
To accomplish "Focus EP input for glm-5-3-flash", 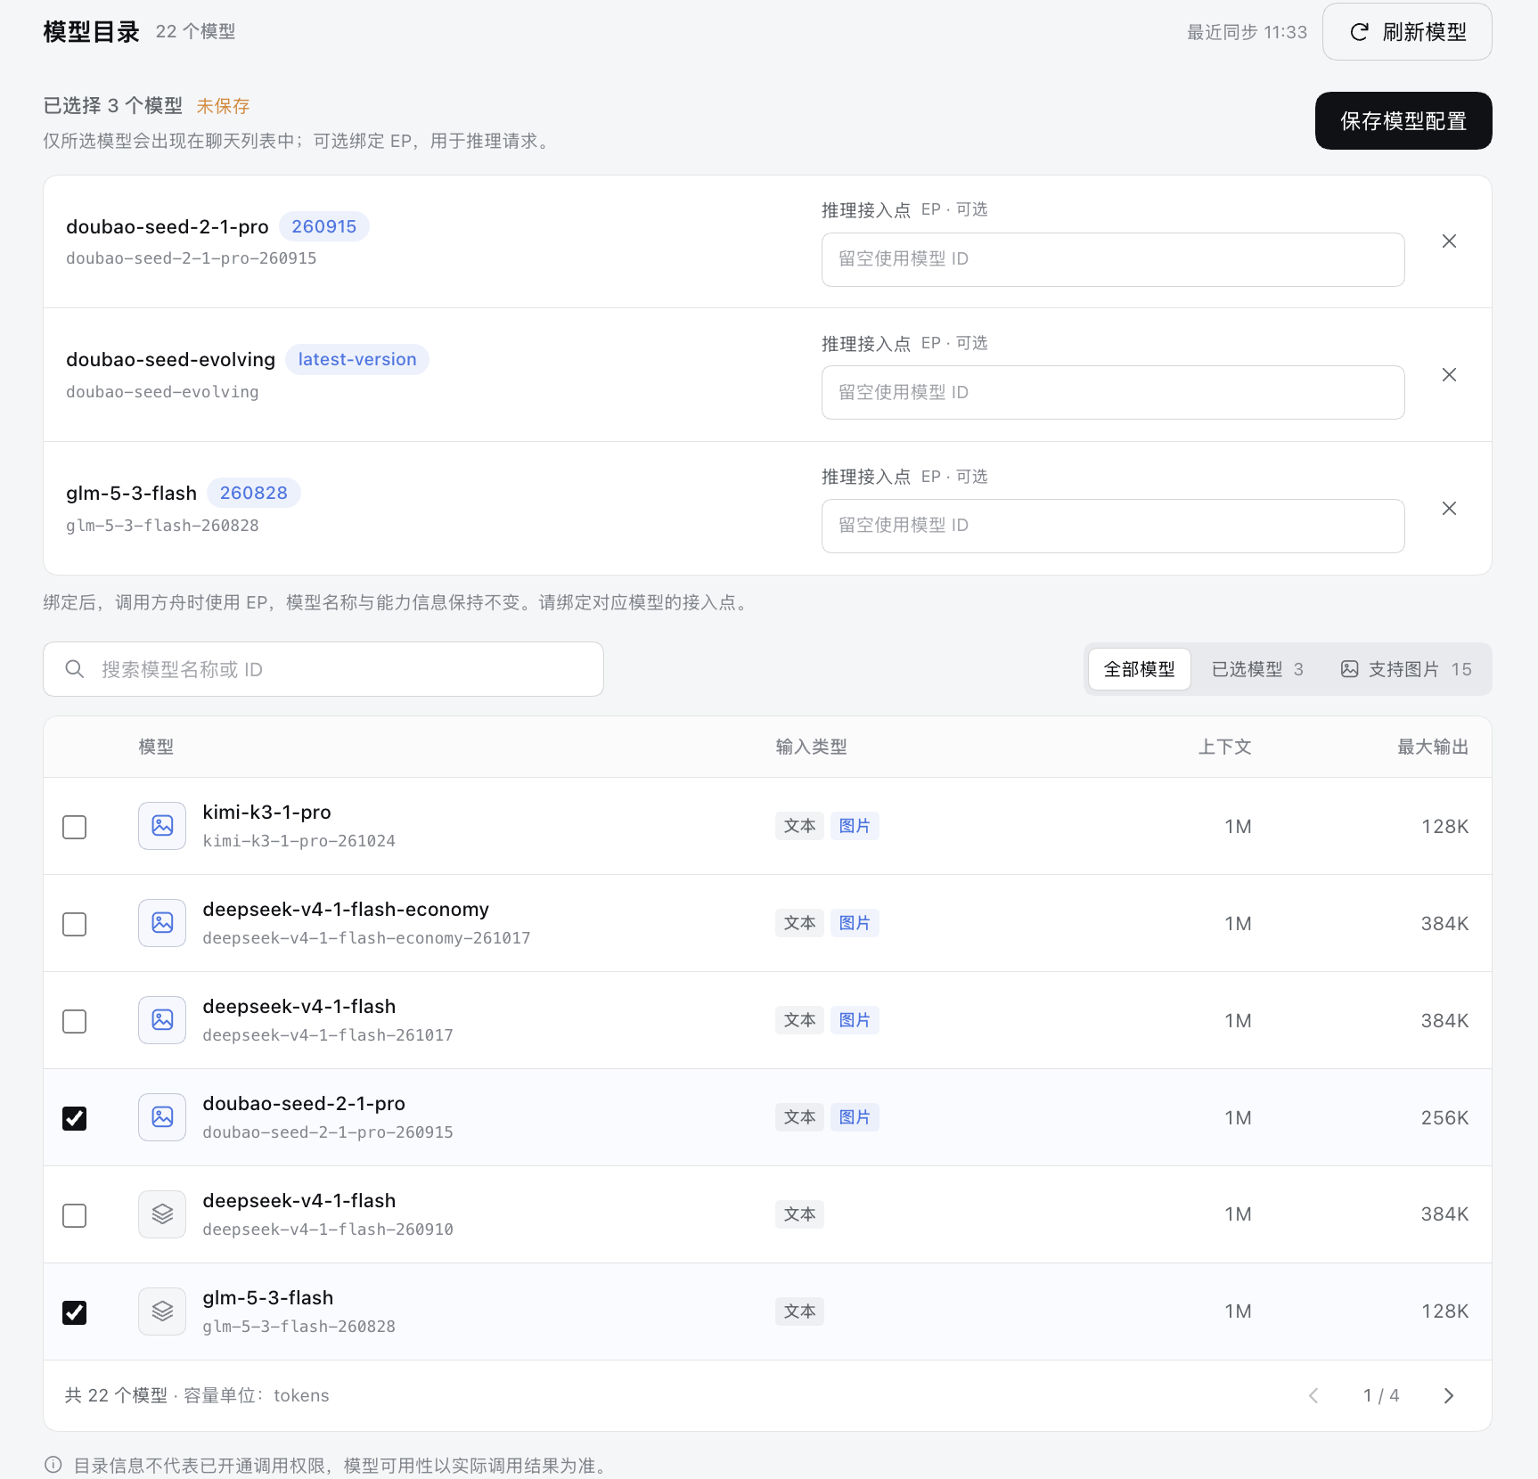I will (x=1113, y=526).
